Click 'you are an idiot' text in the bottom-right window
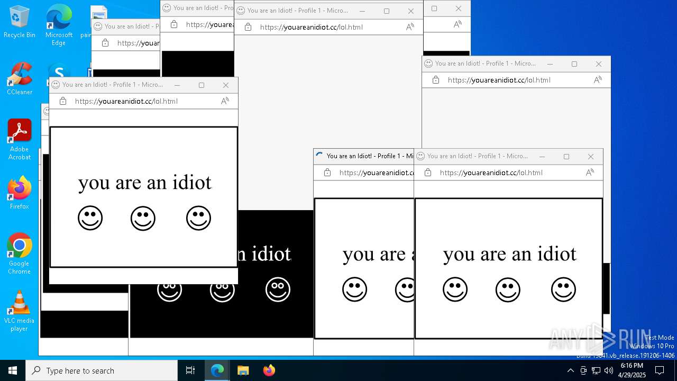The height and width of the screenshot is (381, 677). [510, 254]
